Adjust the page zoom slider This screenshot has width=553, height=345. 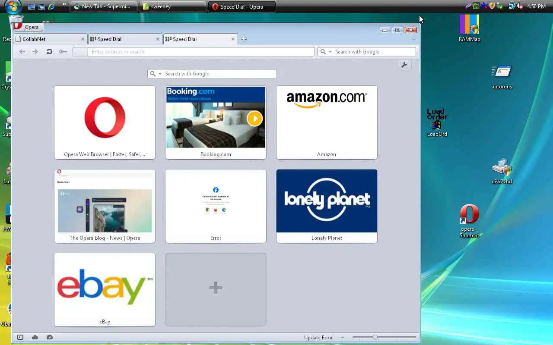click(385, 337)
